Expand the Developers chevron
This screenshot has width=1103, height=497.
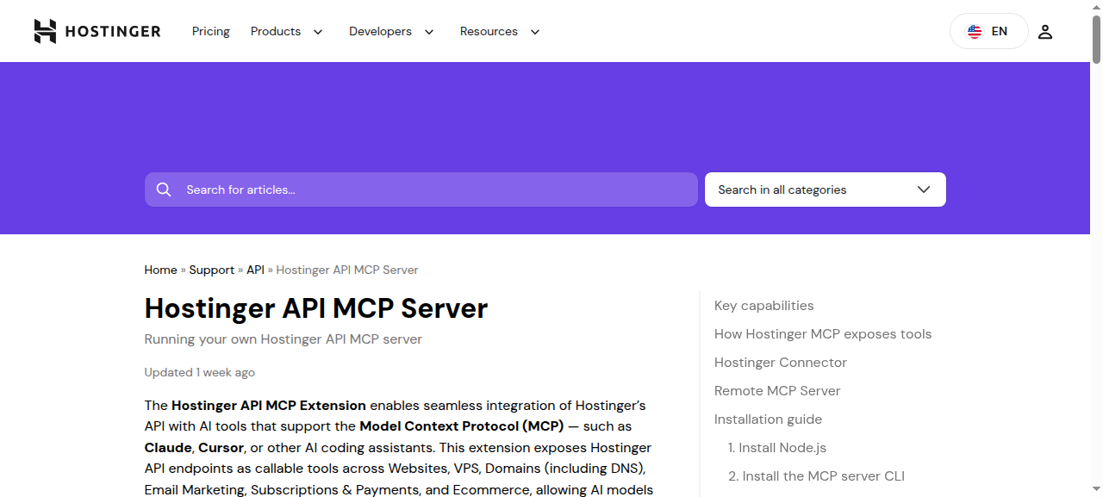coord(428,32)
